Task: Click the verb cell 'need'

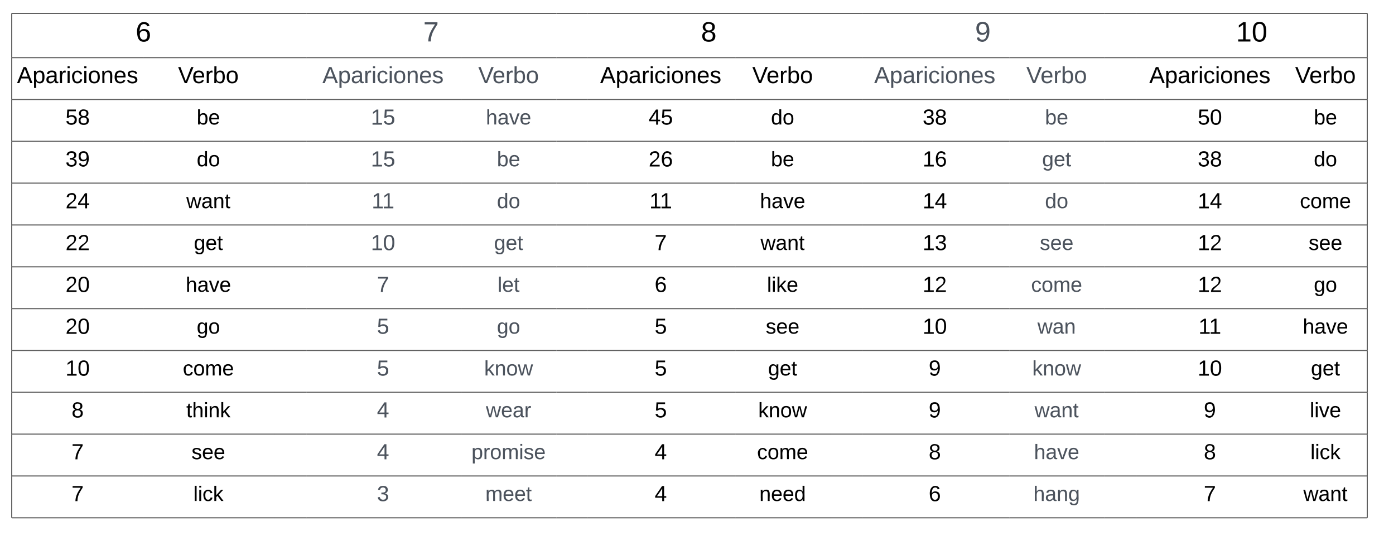Action: [x=782, y=494]
